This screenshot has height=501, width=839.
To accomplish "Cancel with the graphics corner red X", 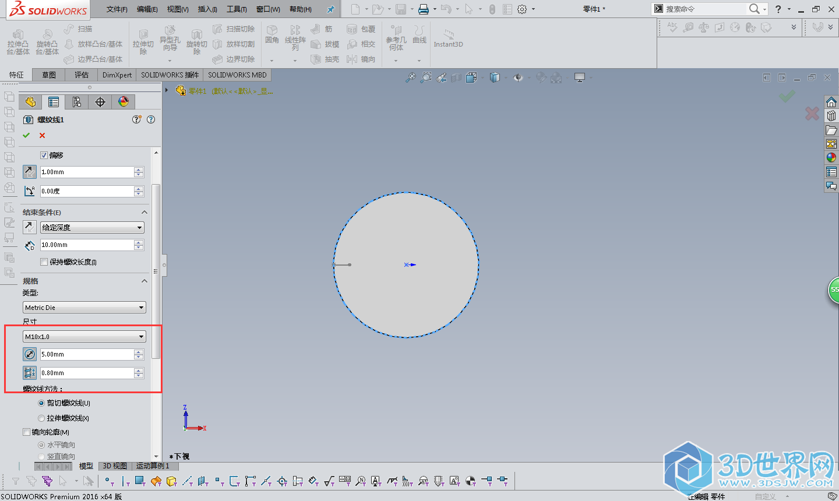I will point(812,114).
